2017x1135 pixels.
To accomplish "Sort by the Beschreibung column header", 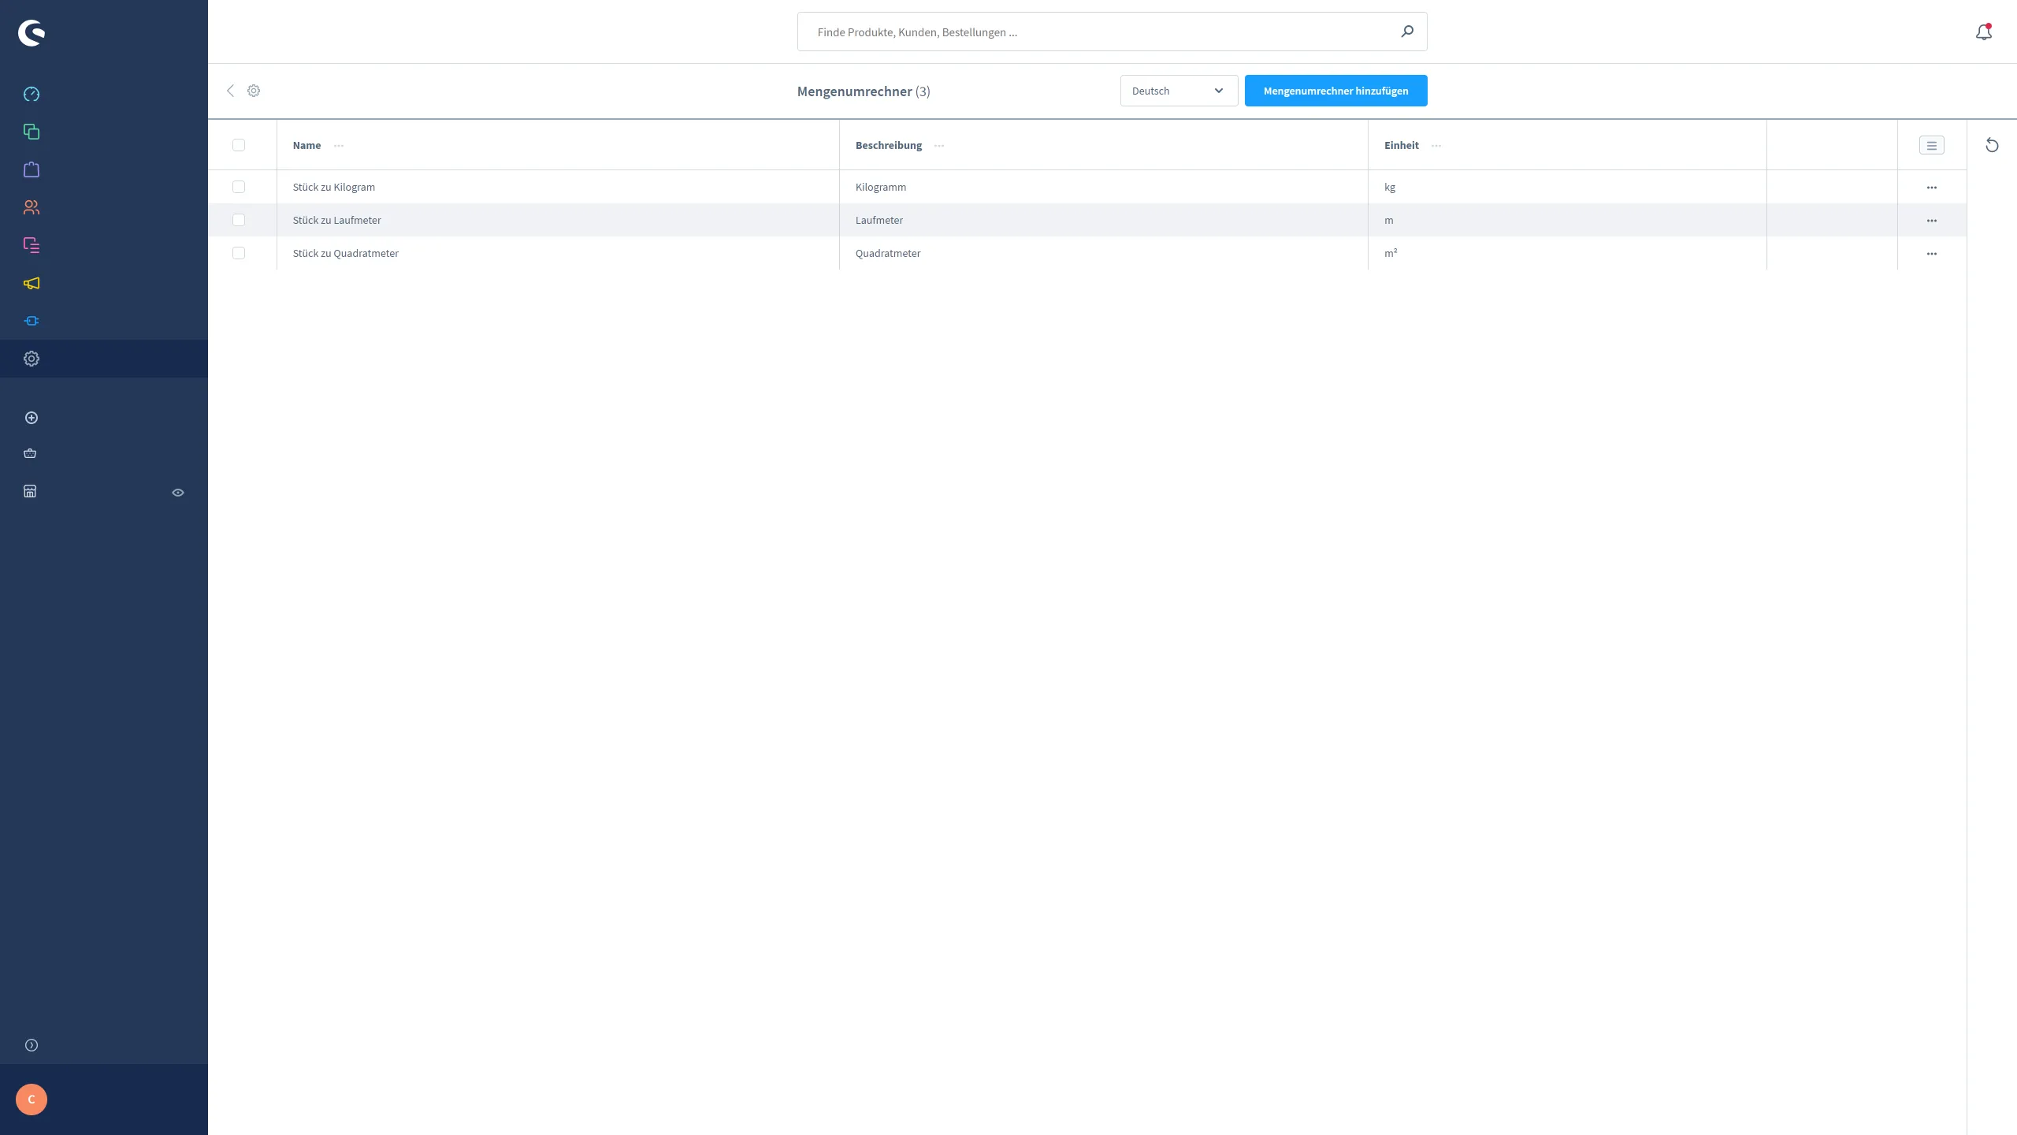I will point(888,145).
